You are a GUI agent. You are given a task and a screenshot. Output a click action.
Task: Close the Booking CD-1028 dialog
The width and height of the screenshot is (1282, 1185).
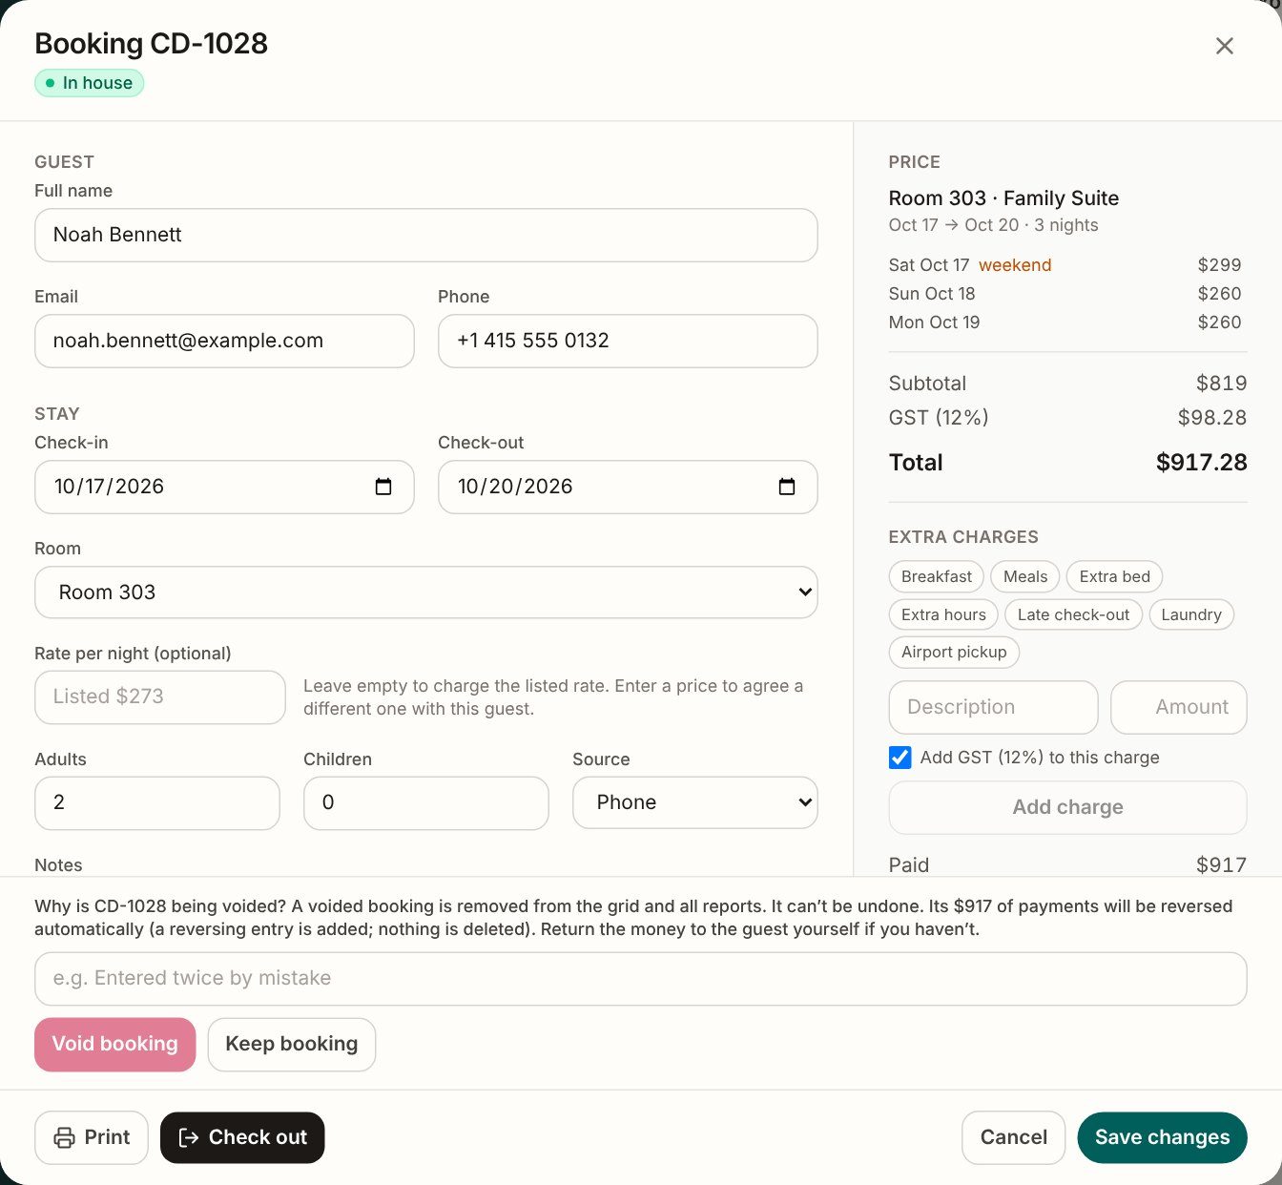(1224, 46)
